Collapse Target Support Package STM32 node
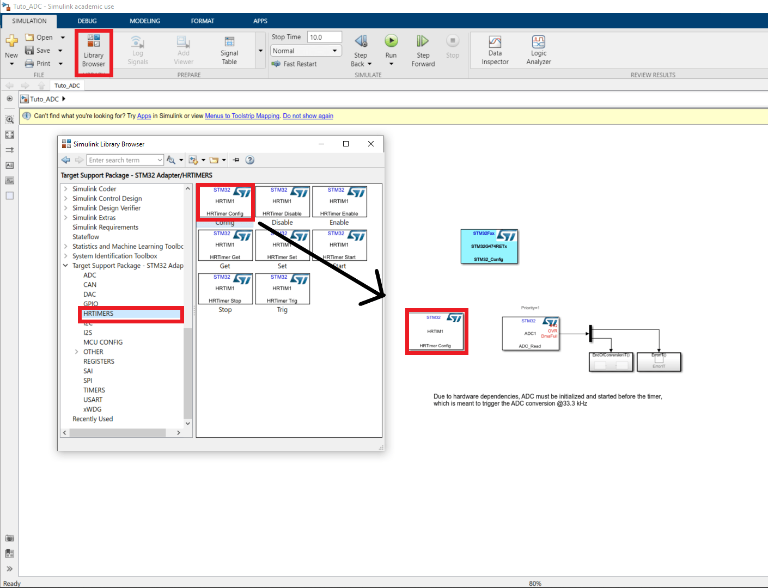The image size is (768, 588). point(65,266)
